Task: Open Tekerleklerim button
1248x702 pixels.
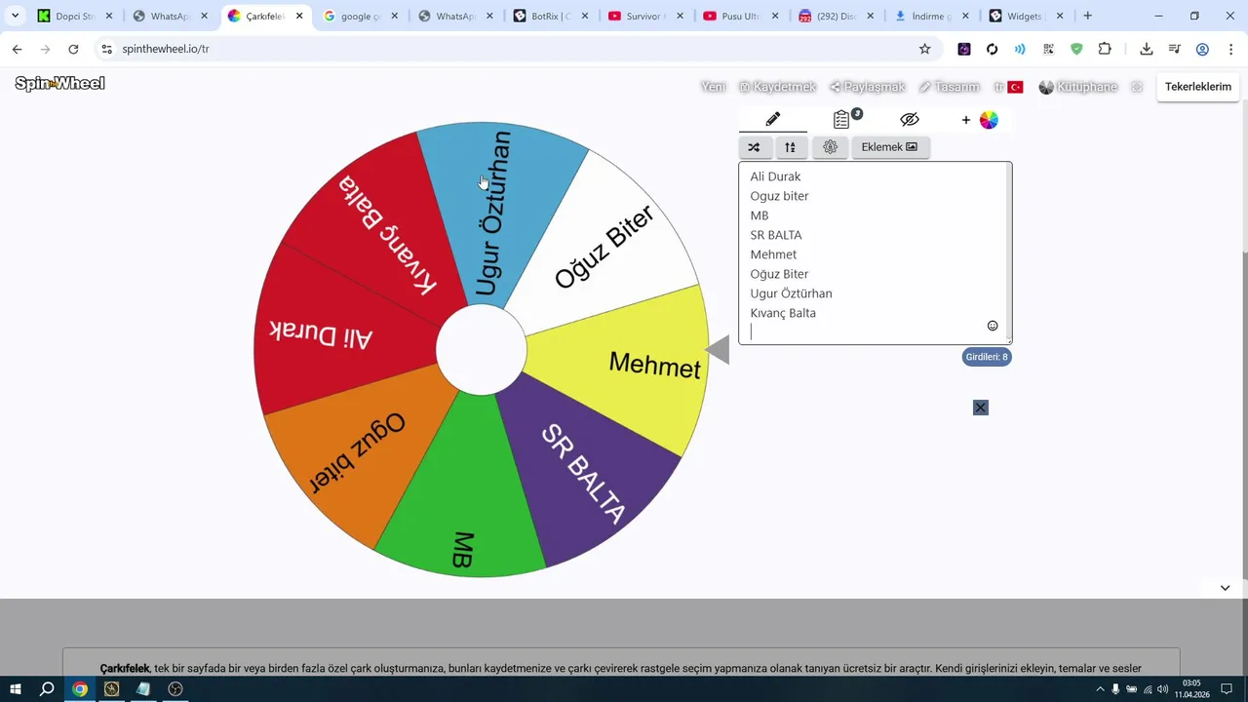Action: pyautogui.click(x=1198, y=87)
